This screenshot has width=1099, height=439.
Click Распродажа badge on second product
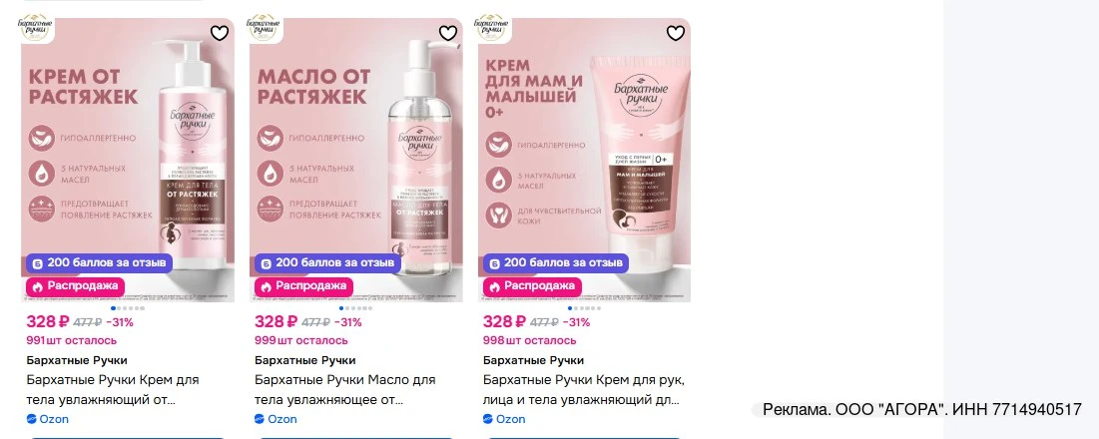(x=304, y=286)
